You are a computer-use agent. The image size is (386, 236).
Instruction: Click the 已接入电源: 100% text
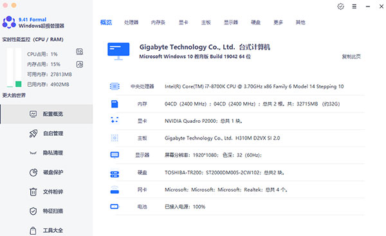[185, 206]
